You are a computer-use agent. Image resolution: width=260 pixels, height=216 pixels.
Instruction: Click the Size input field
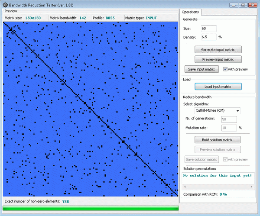(209, 29)
